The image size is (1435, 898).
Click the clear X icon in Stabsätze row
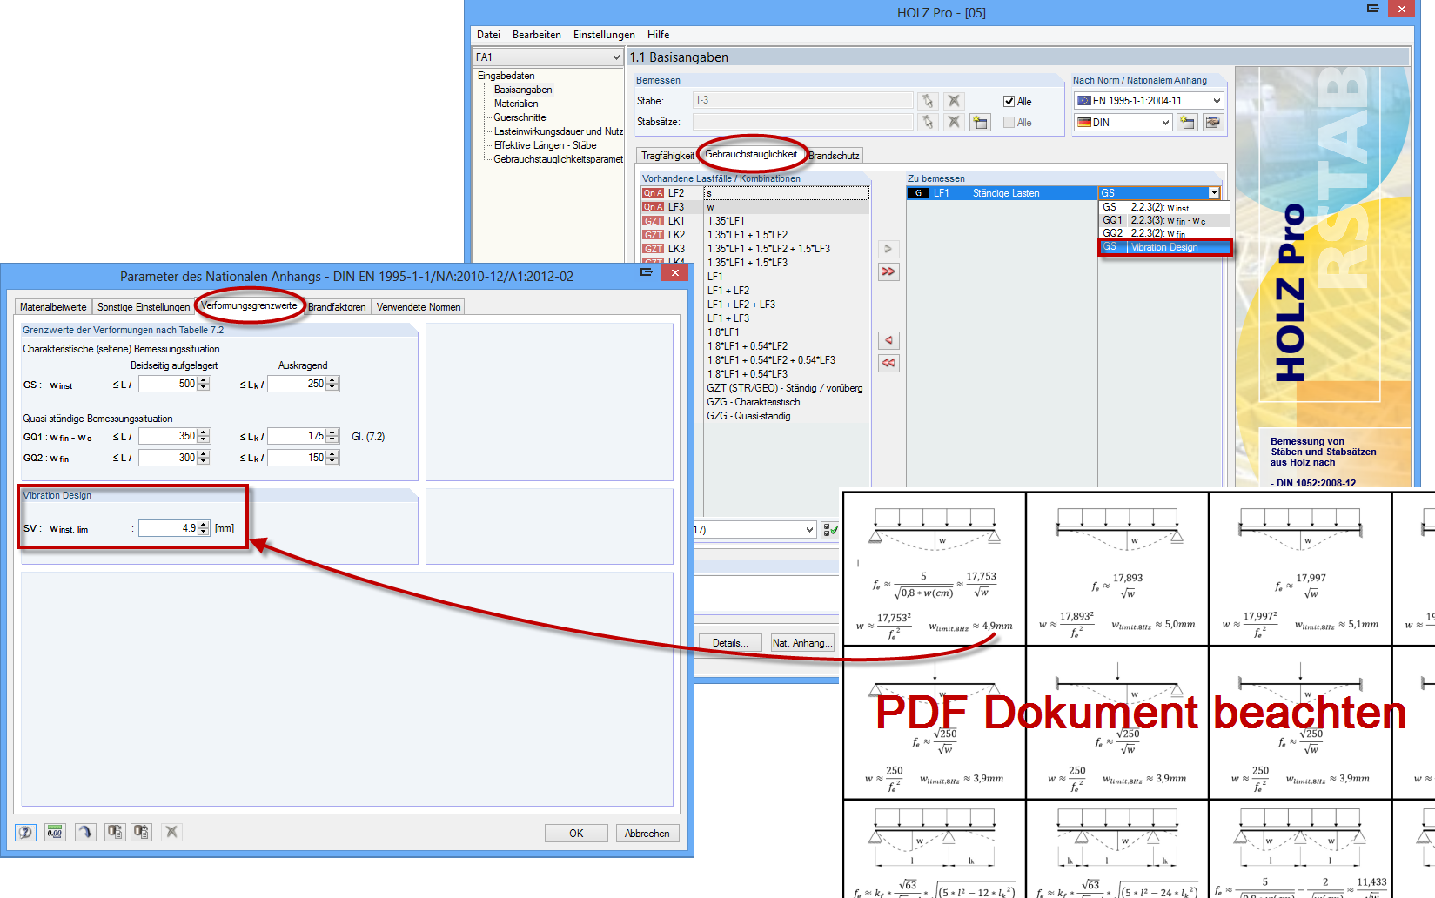coord(955,122)
